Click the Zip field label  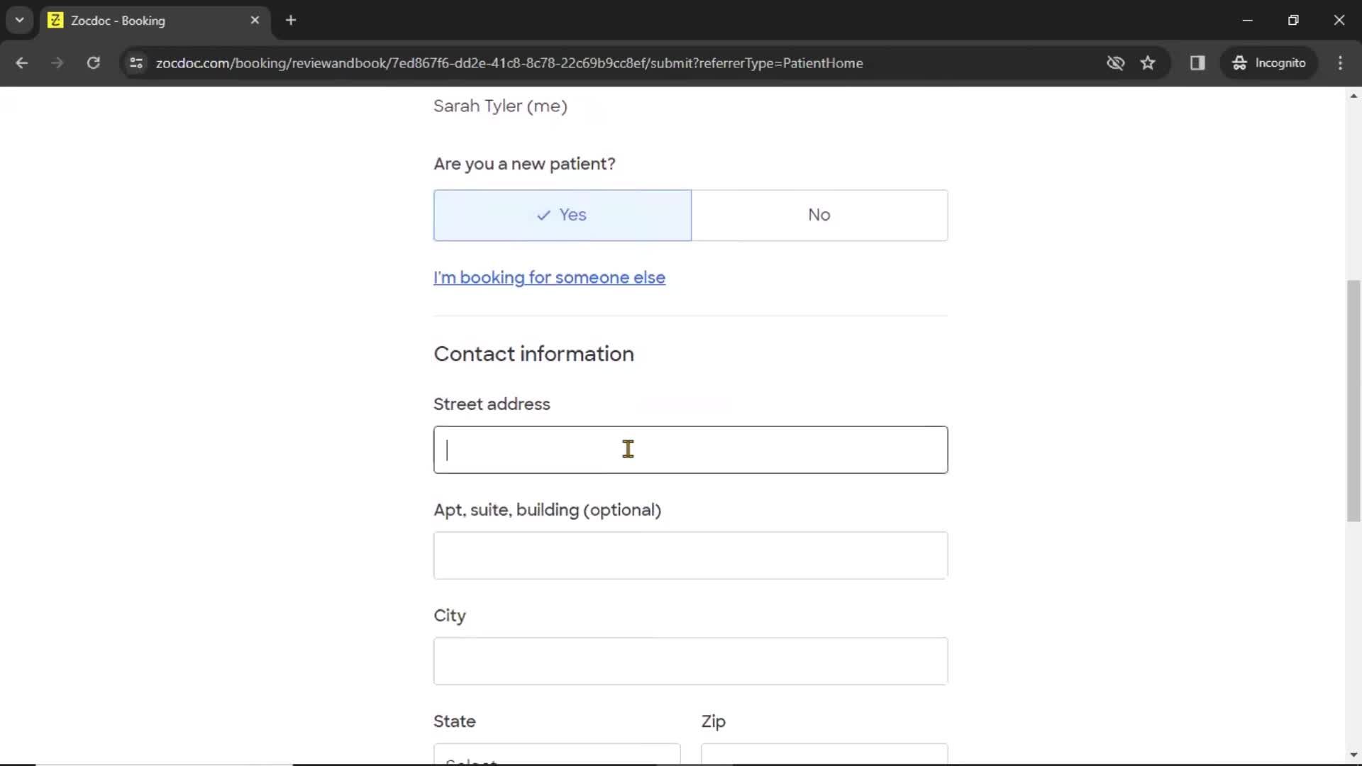click(713, 722)
